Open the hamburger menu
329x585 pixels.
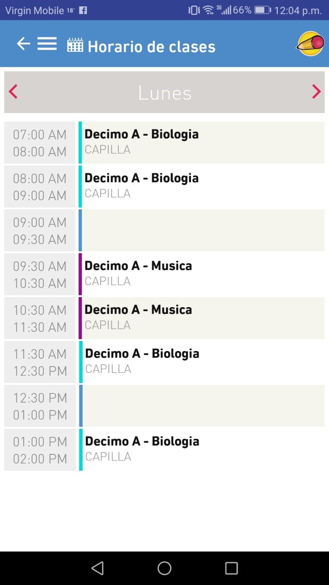point(47,44)
